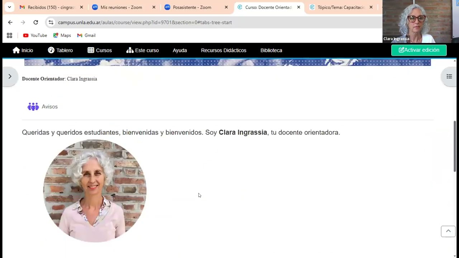Open Tablero in the campus navbar
Viewport: 459px width, 258px height.
pos(60,50)
